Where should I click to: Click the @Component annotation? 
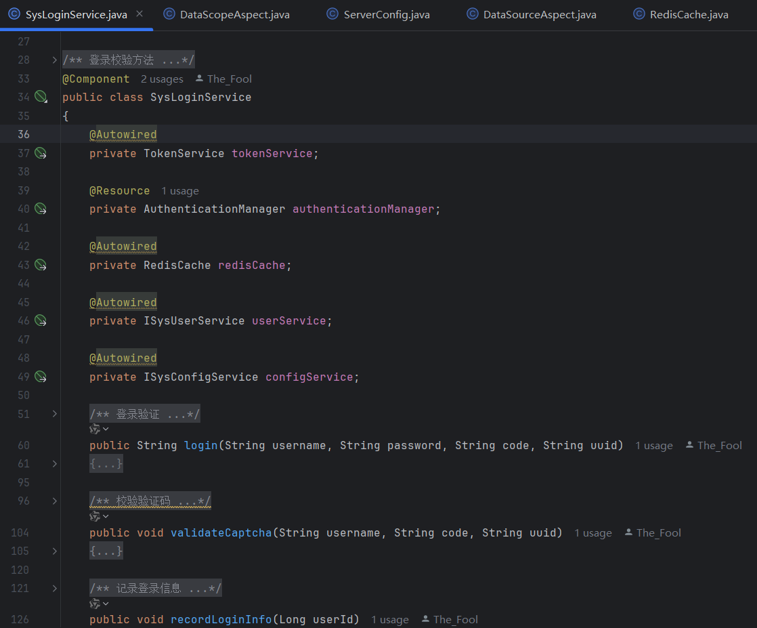96,79
